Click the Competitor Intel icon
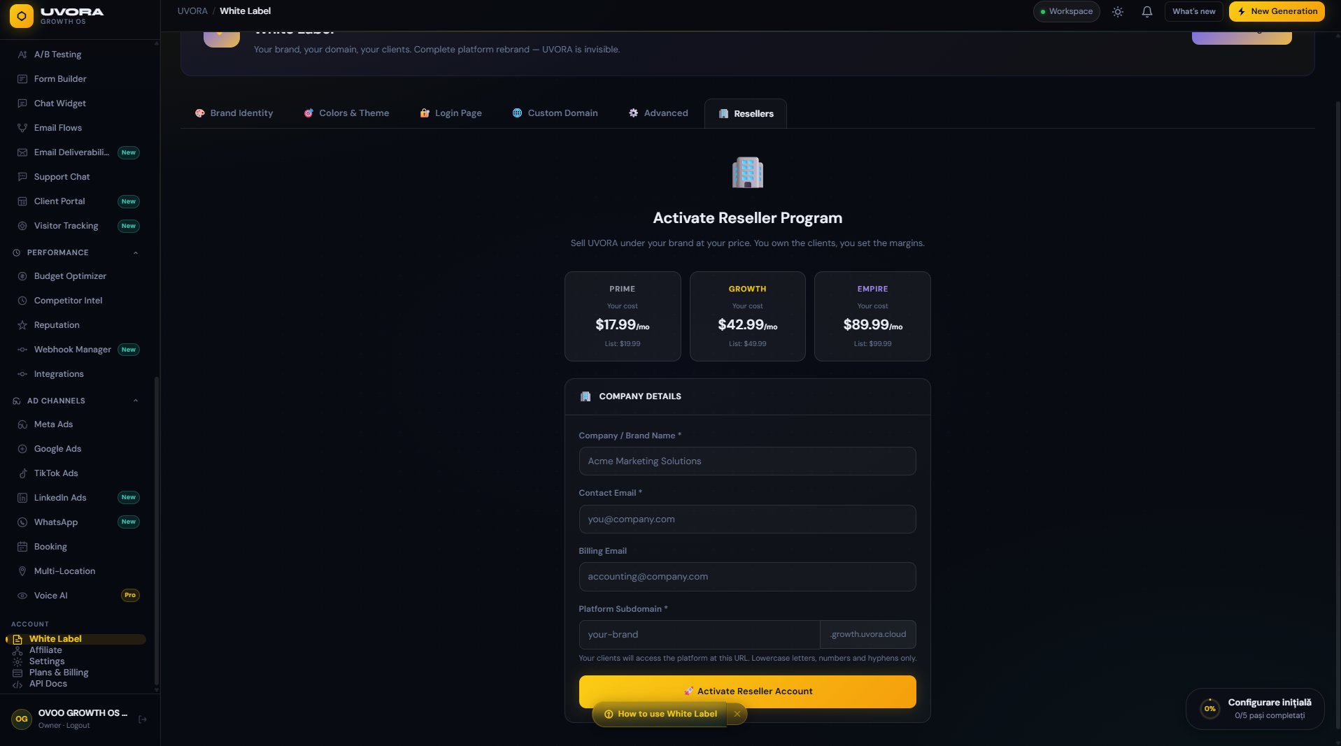Viewport: 1341px width, 746px height. click(22, 301)
